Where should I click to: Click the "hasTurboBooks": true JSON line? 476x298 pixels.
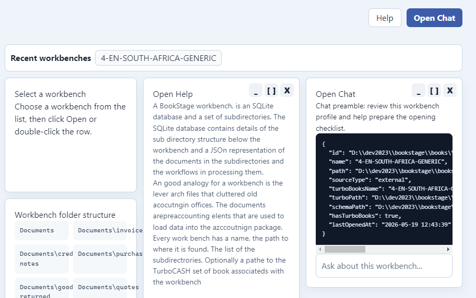tap(365, 216)
